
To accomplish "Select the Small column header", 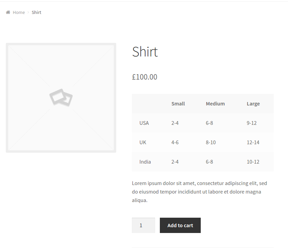I will click(178, 104).
